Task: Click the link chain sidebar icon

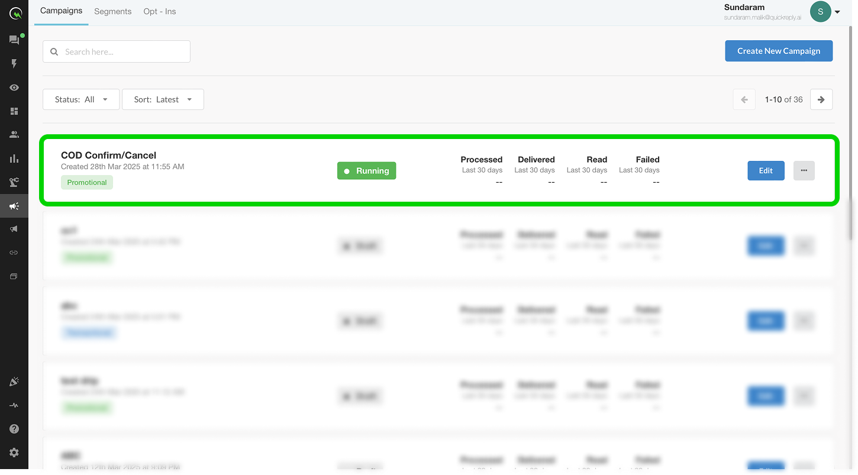Action: pos(14,253)
